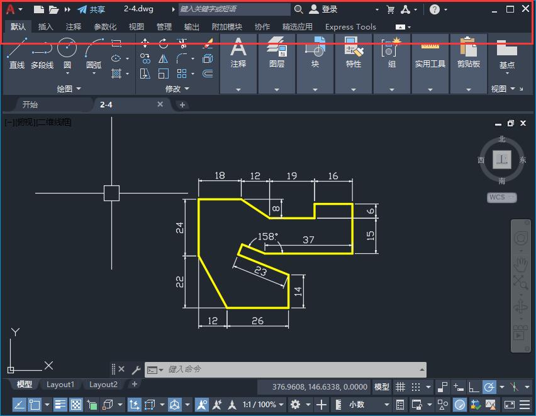Switch to the Layout1 layout tab

pos(61,384)
